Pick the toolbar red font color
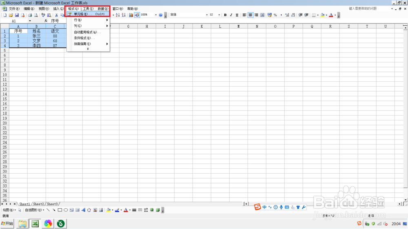408x229 pixels. click(331, 15)
